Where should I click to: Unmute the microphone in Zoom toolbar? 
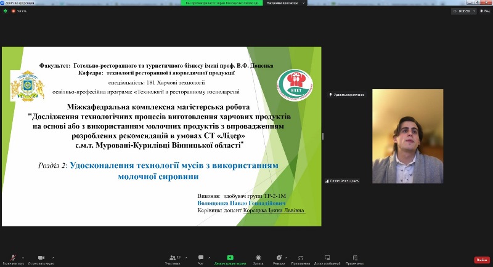pyautogui.click(x=13, y=258)
